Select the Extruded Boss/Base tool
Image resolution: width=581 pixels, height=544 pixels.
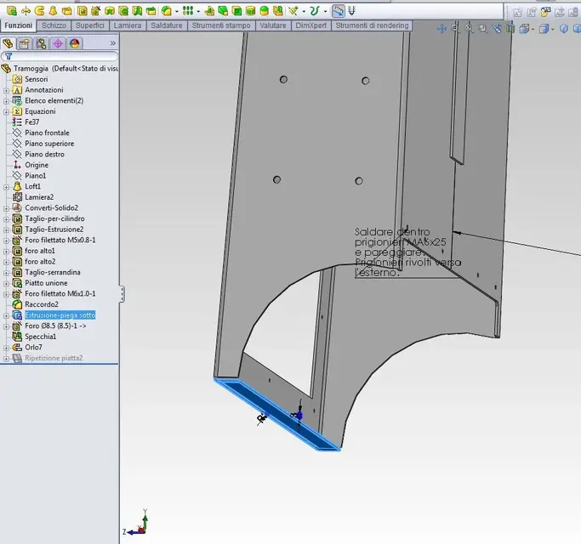point(12,11)
